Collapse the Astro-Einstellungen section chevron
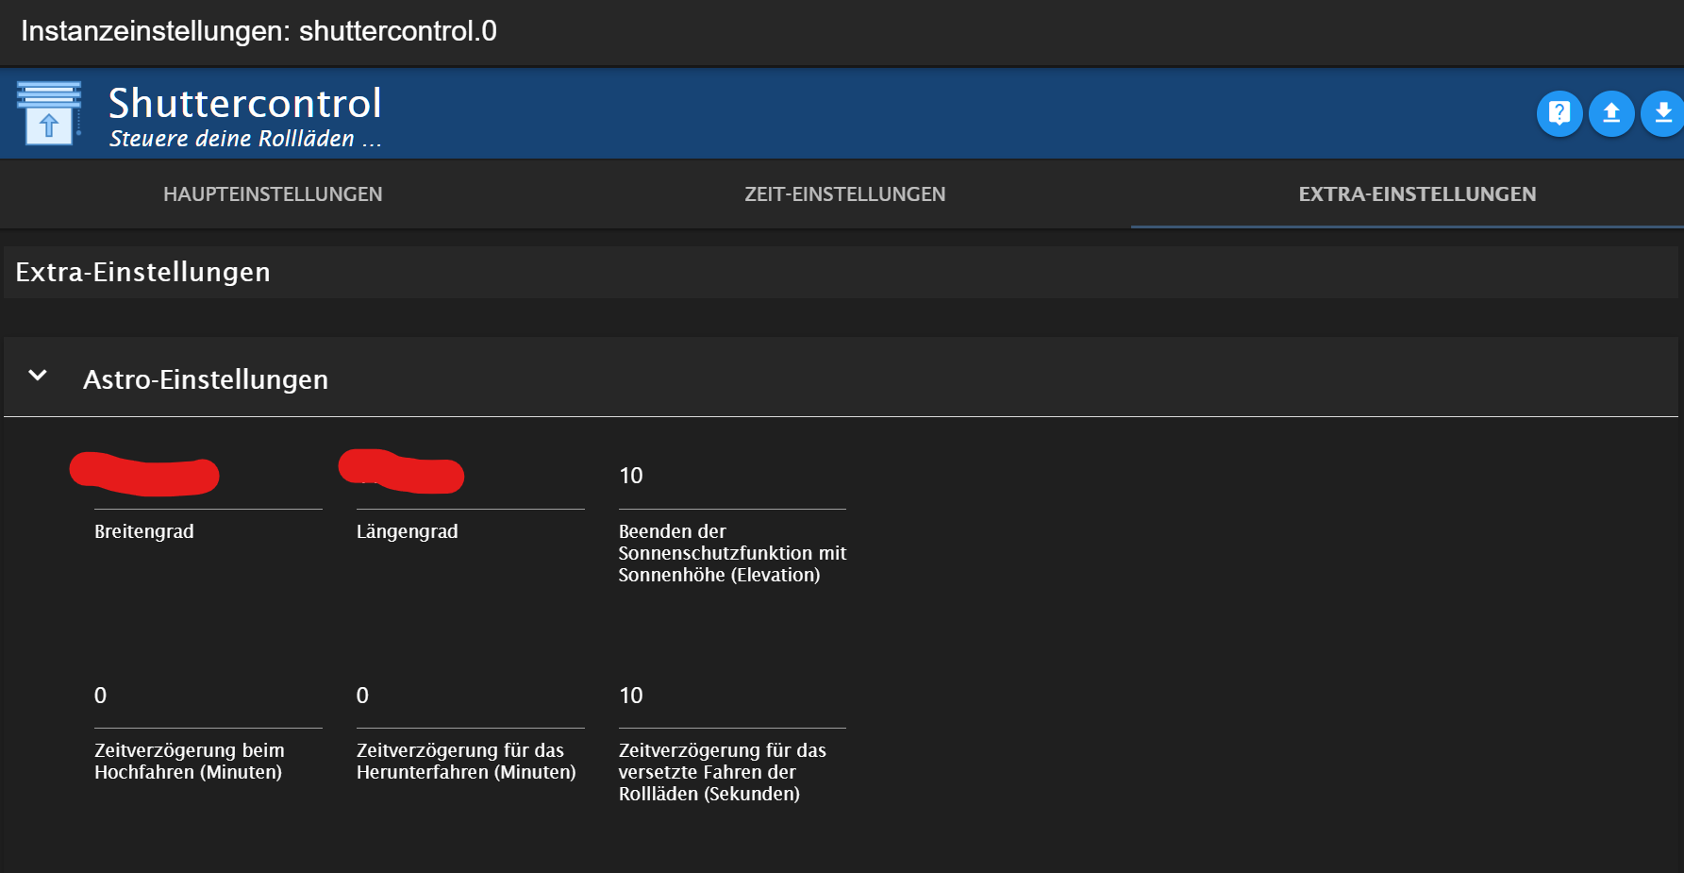 click(x=38, y=376)
